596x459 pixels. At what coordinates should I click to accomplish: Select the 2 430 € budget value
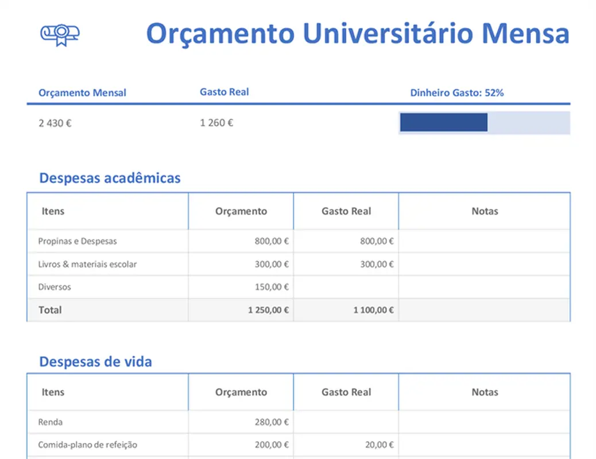pos(55,122)
